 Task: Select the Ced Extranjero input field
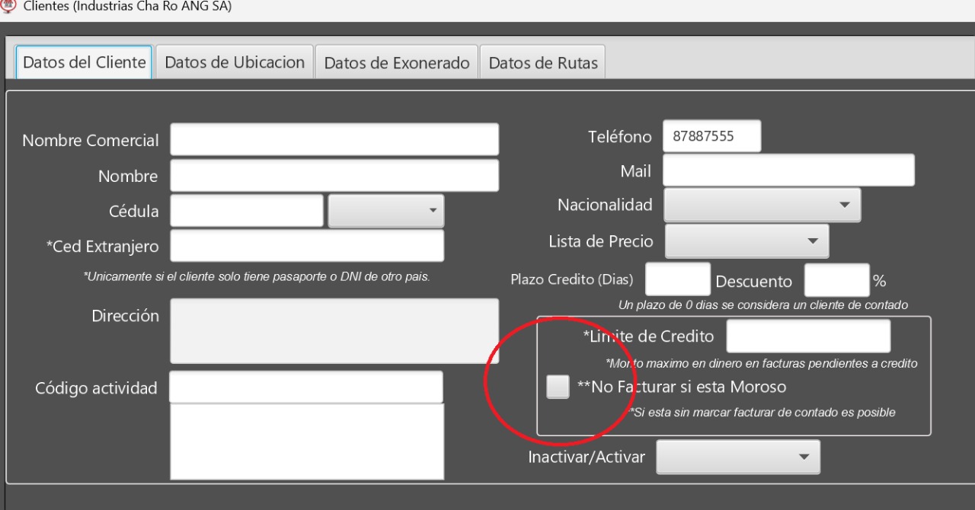pyautogui.click(x=307, y=246)
